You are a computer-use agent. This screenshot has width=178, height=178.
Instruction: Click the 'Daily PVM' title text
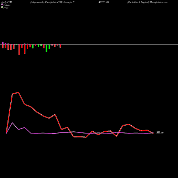tap(7, 2)
